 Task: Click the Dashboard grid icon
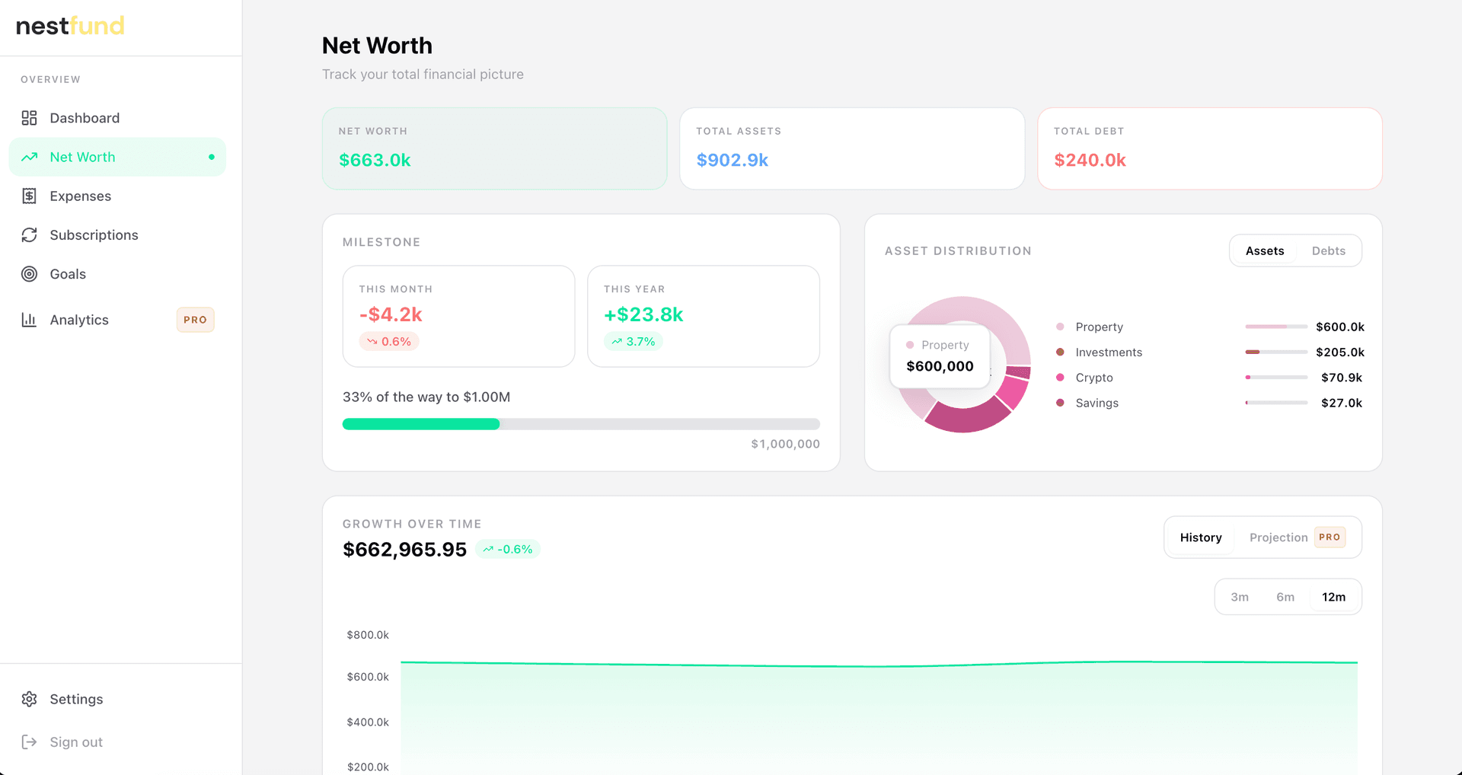29,118
